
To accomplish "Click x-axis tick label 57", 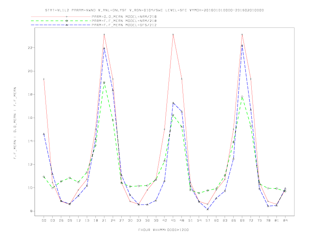I will click(x=208, y=220).
